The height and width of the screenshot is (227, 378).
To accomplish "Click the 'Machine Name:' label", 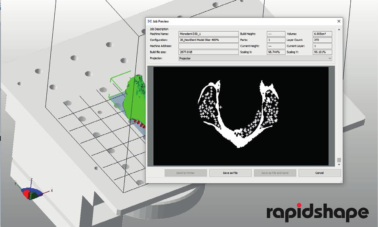I will coord(159,34).
